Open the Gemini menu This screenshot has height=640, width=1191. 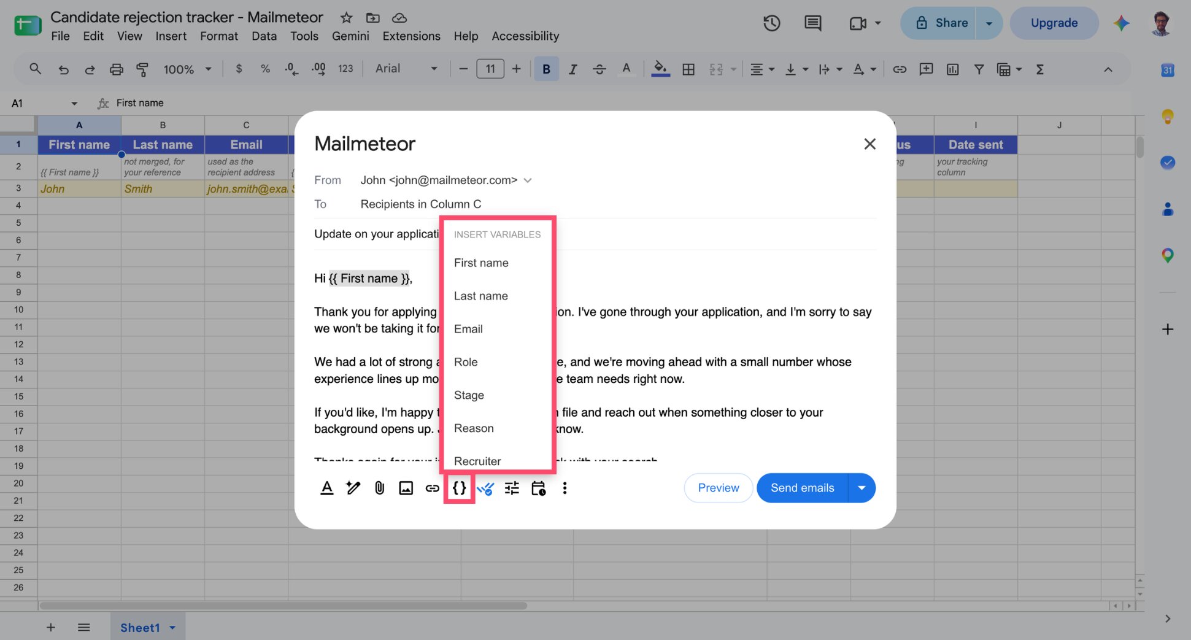pos(350,36)
